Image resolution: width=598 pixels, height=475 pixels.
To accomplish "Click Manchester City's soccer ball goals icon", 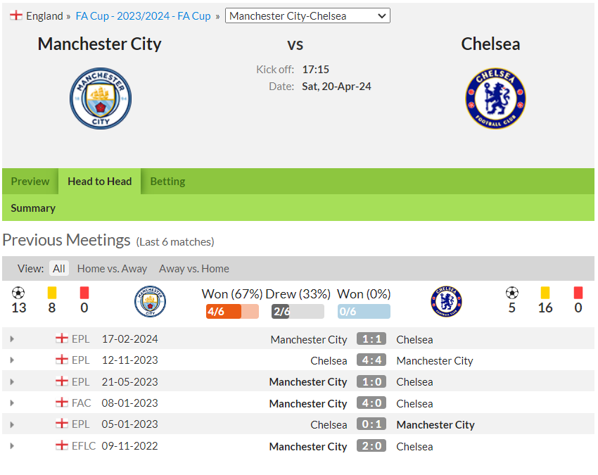I will point(18,293).
